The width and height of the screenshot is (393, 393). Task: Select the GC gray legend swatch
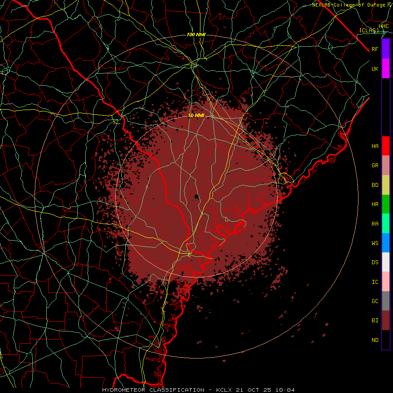pos(386,301)
